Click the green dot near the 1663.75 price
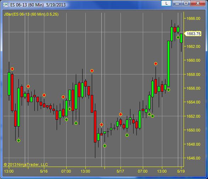This screenshot has width=208, height=179. 178,38
